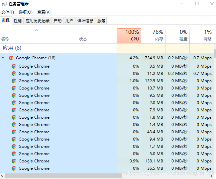216x179 pixels.
Task: Select the 应用 (8) group heading
Action: pos(12,48)
